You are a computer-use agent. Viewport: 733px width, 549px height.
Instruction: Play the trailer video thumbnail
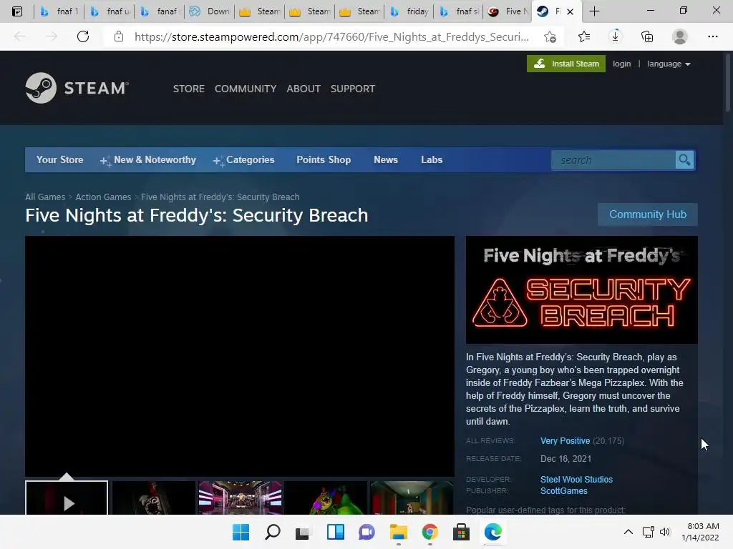coord(67,498)
